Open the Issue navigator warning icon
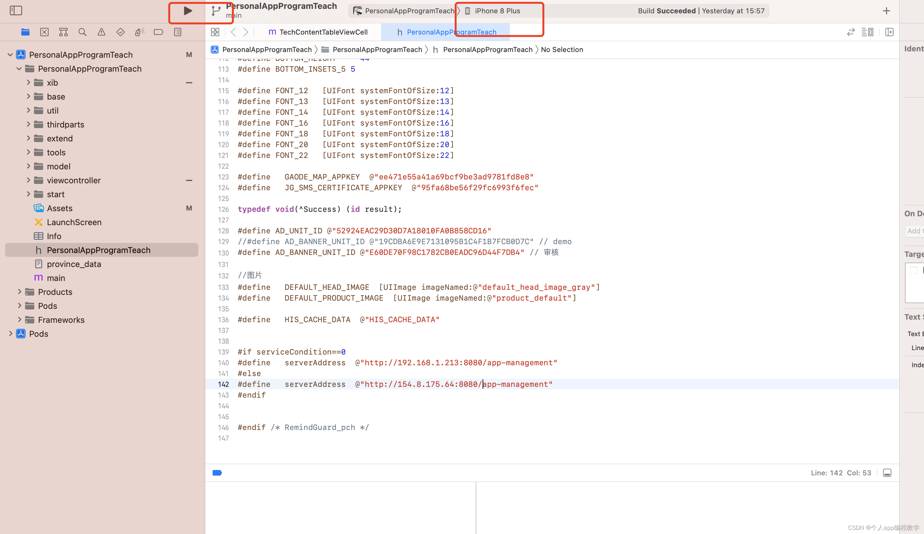This screenshot has width=924, height=534. (x=102, y=32)
